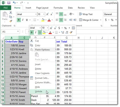Click mini toolbar Format Painter brush

tap(71, 32)
